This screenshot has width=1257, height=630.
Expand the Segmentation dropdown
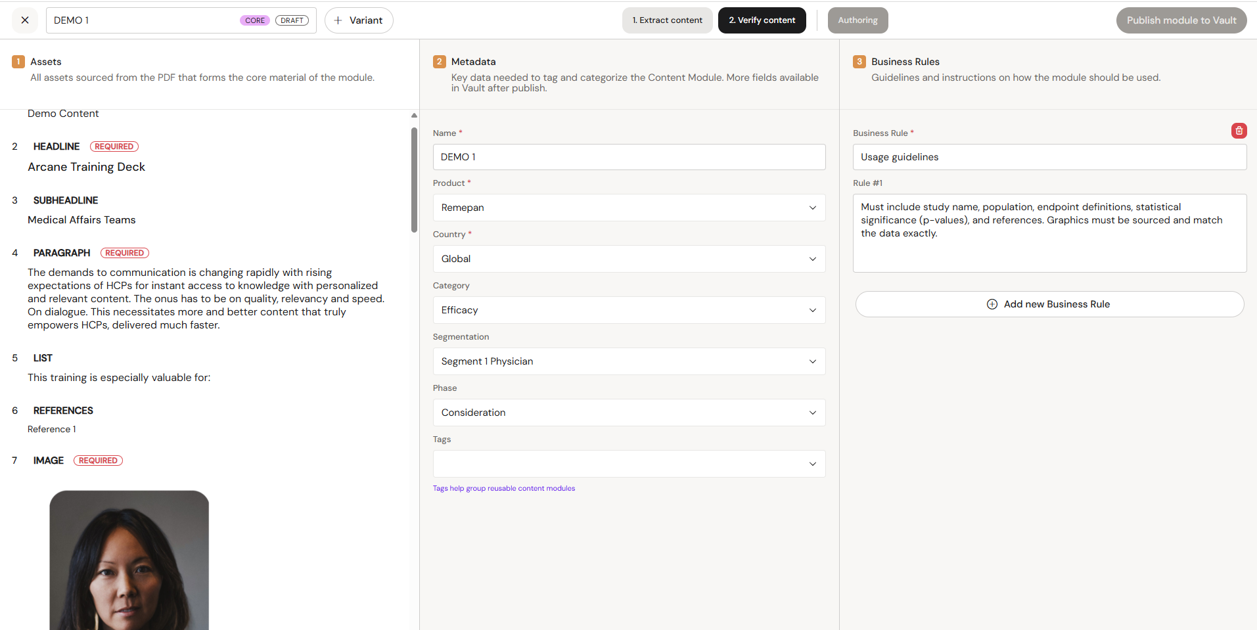pyautogui.click(x=629, y=361)
